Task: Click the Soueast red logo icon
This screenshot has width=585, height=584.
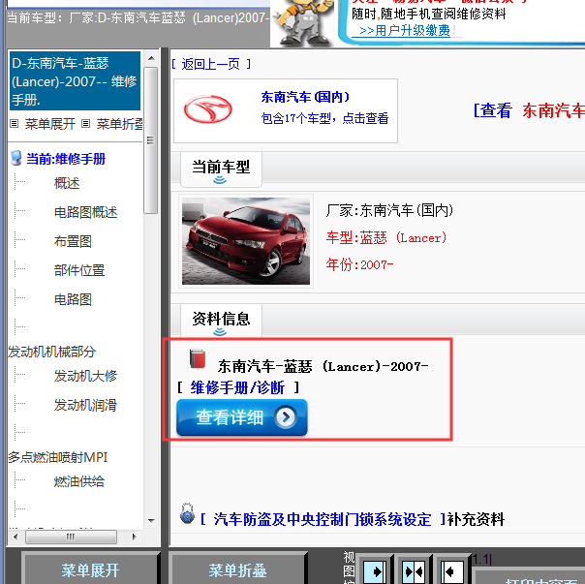Action: tap(208, 109)
